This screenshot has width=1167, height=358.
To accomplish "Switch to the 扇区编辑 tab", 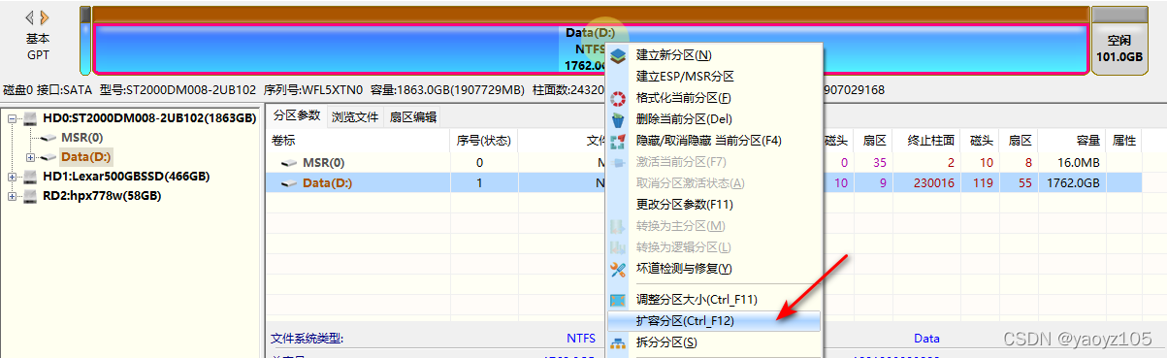I will point(412,117).
